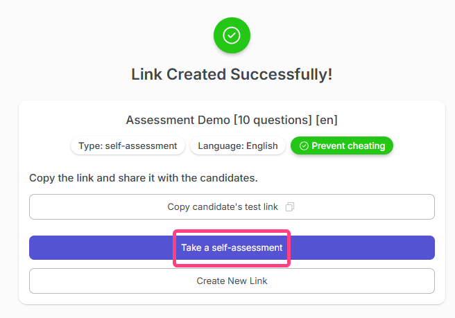This screenshot has width=455, height=318.
Task: Select the Language: English badge
Action: tap(238, 146)
